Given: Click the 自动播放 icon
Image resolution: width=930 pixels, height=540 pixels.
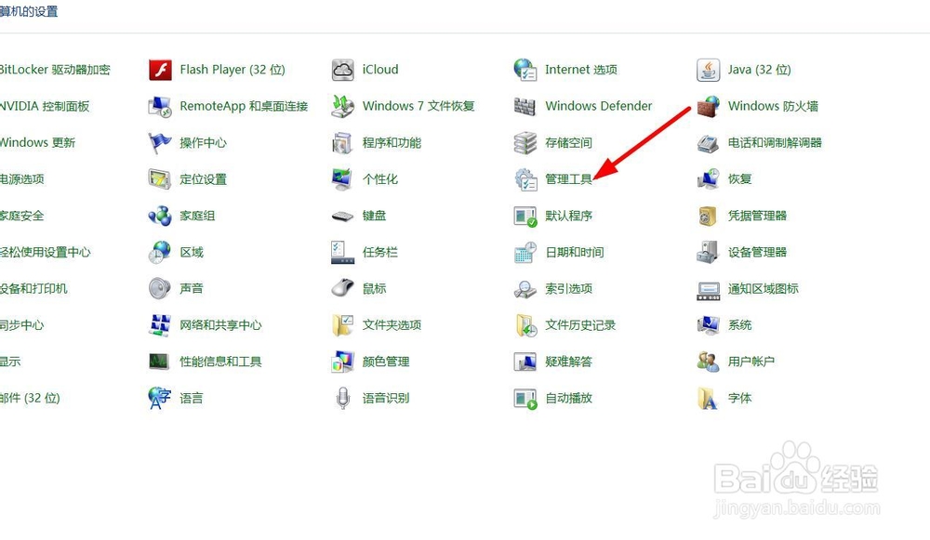Looking at the screenshot, I should pyautogui.click(x=525, y=399).
